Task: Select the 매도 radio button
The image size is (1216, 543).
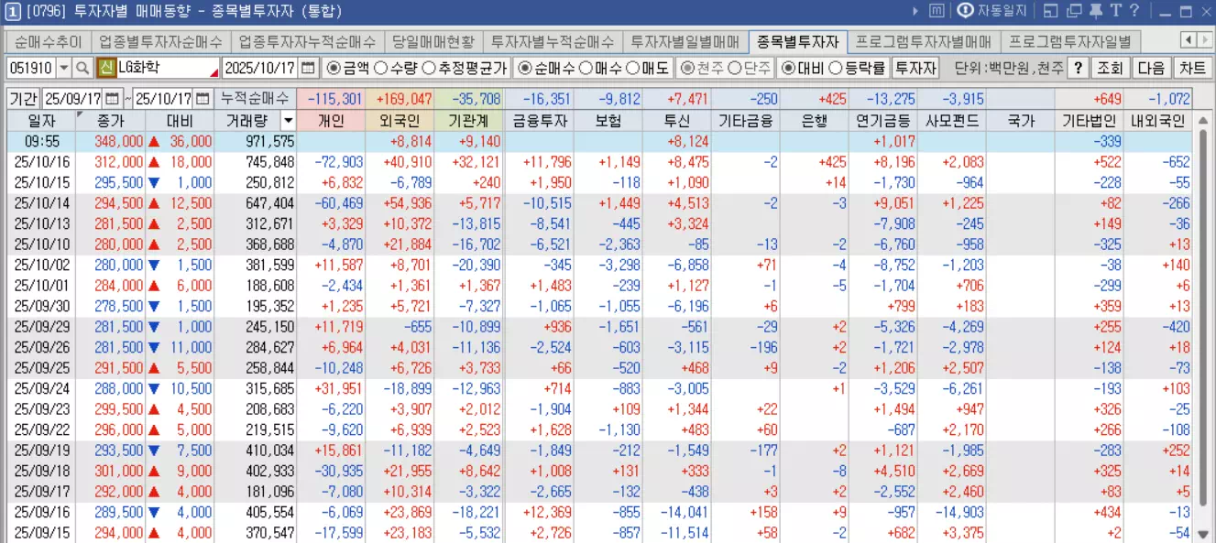Action: (632, 66)
